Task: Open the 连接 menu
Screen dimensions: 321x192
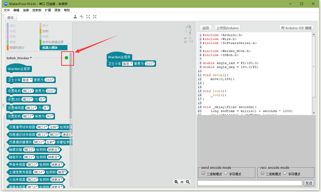Action: point(26,10)
